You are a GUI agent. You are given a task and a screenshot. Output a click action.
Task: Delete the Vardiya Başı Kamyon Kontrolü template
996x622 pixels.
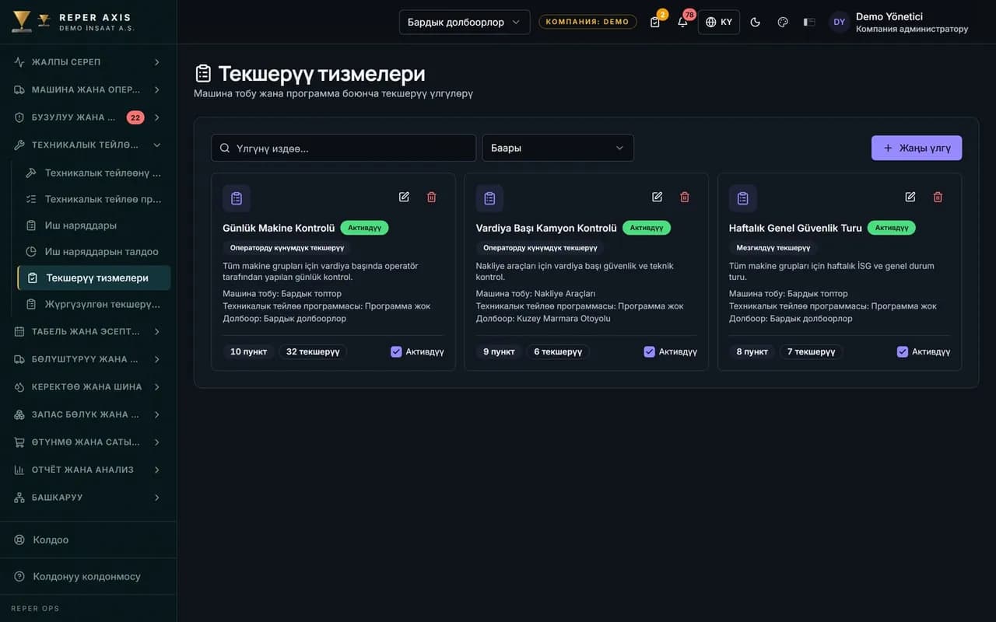pyautogui.click(x=685, y=197)
